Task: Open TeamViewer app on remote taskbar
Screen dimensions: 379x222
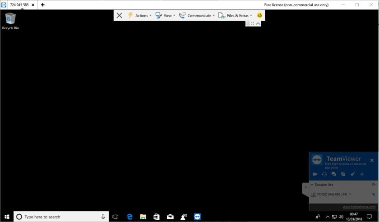Action: coord(197,217)
